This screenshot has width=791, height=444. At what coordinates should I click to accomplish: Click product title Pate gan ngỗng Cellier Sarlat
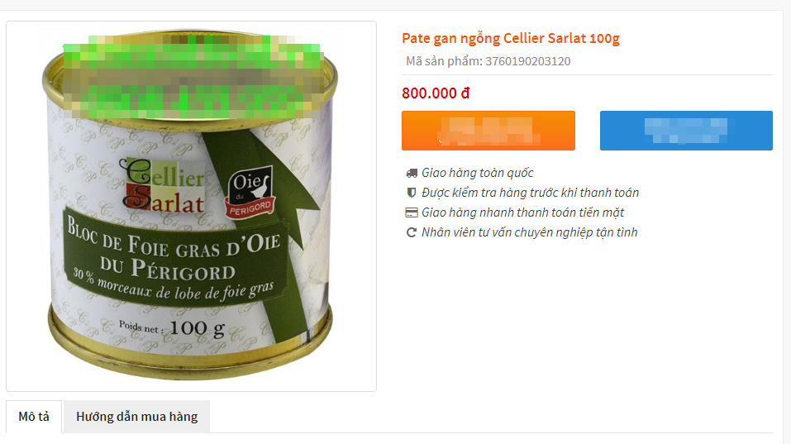(511, 38)
